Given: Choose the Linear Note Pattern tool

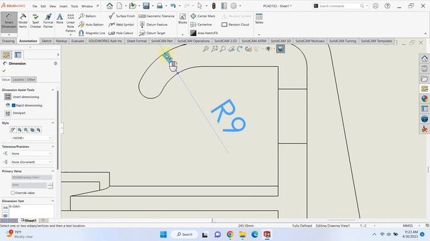Looking at the screenshot, I should click(x=71, y=23).
